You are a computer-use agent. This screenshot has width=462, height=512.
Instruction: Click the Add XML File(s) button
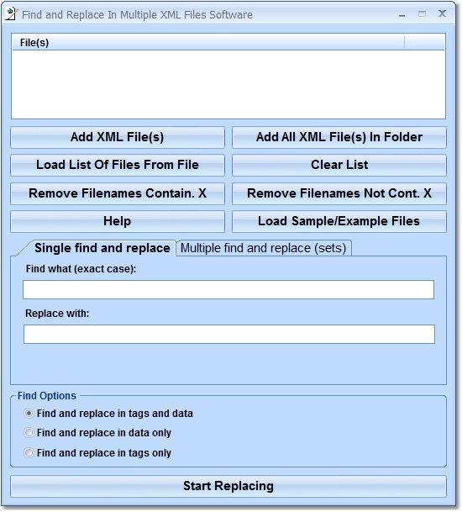coord(118,137)
